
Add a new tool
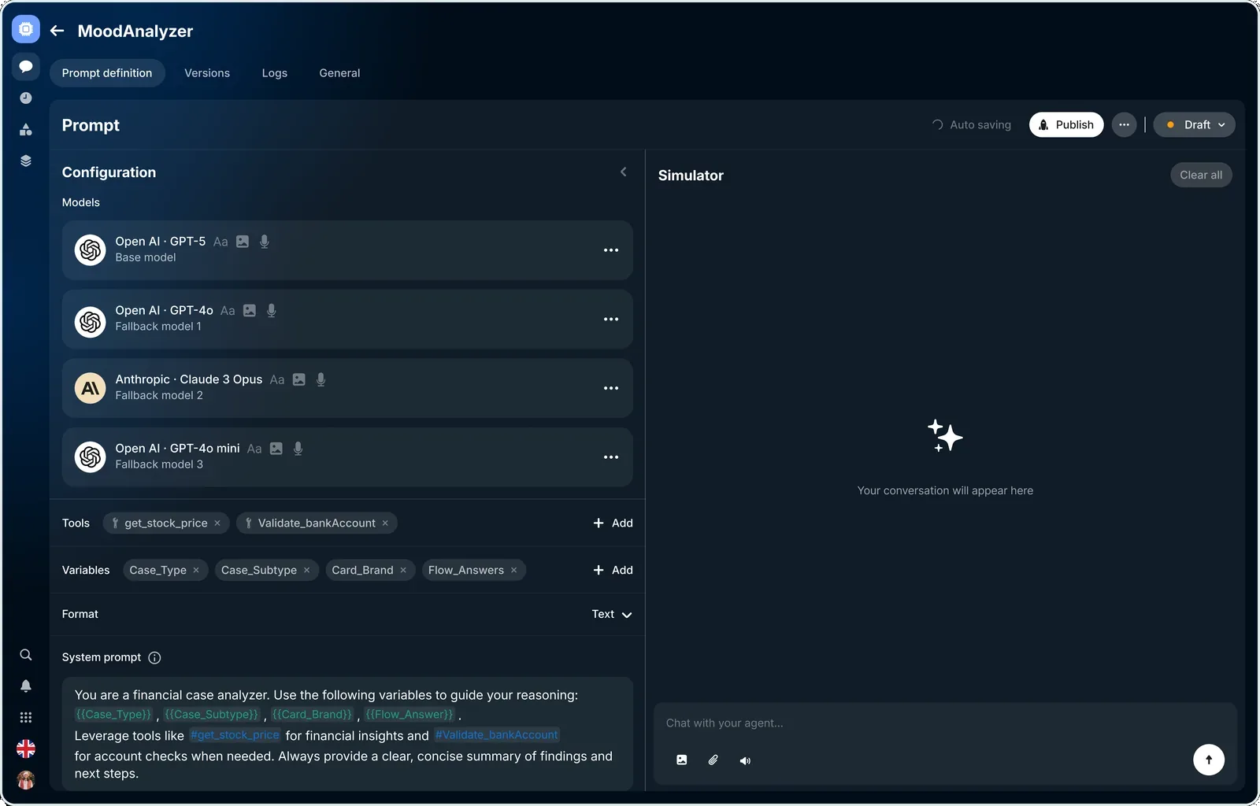pyautogui.click(x=613, y=523)
